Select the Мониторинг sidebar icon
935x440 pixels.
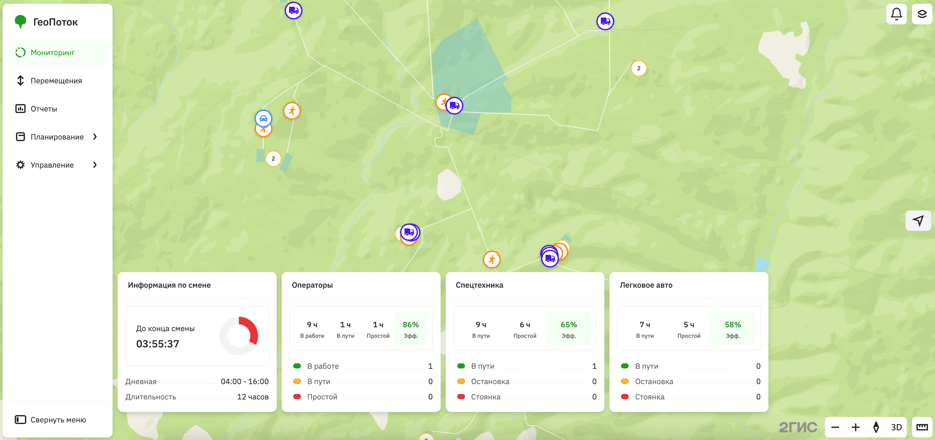coord(20,52)
